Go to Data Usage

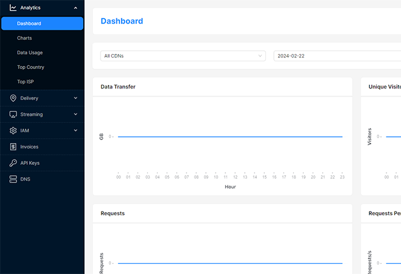[30, 53]
